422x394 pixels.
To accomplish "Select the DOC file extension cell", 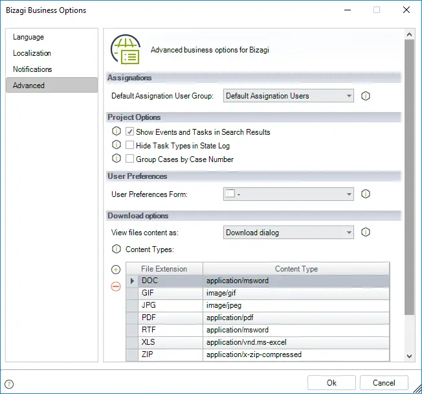I will coord(170,281).
